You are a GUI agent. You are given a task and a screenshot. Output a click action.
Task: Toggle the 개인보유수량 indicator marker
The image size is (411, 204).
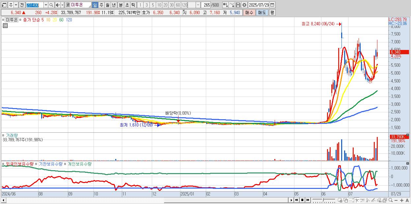[x=65, y=164]
